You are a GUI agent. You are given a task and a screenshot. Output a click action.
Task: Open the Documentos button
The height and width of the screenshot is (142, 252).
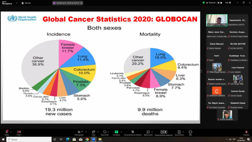pyautogui.click(x=179, y=133)
